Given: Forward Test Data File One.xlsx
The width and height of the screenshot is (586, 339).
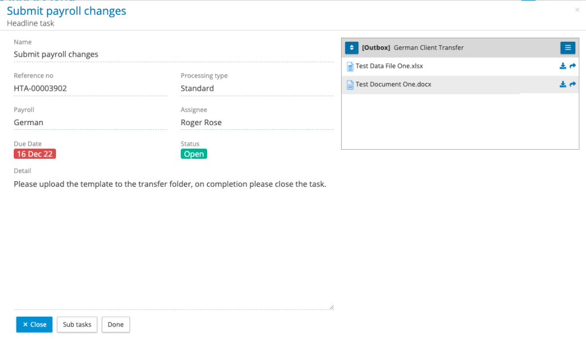Looking at the screenshot, I should coord(572,66).
